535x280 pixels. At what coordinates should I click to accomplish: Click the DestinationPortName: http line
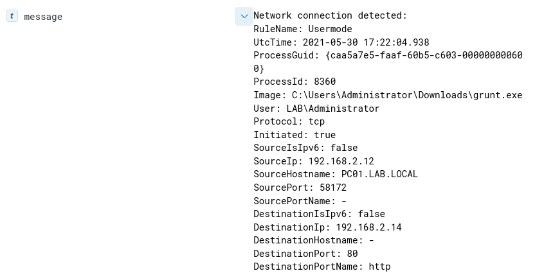click(322, 267)
